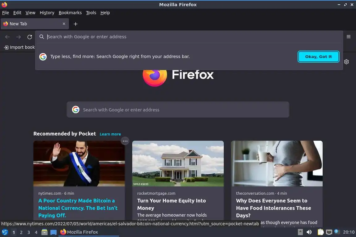
Task: Click the Google logo in search tip
Action: (43, 57)
